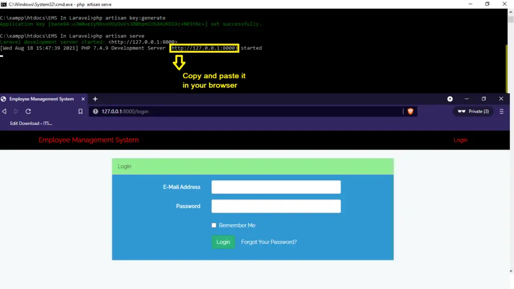
Task: Open a new browser tab with plus
Action: (x=95, y=99)
